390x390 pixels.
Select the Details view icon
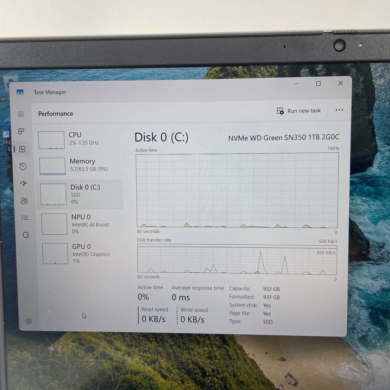tap(25, 218)
